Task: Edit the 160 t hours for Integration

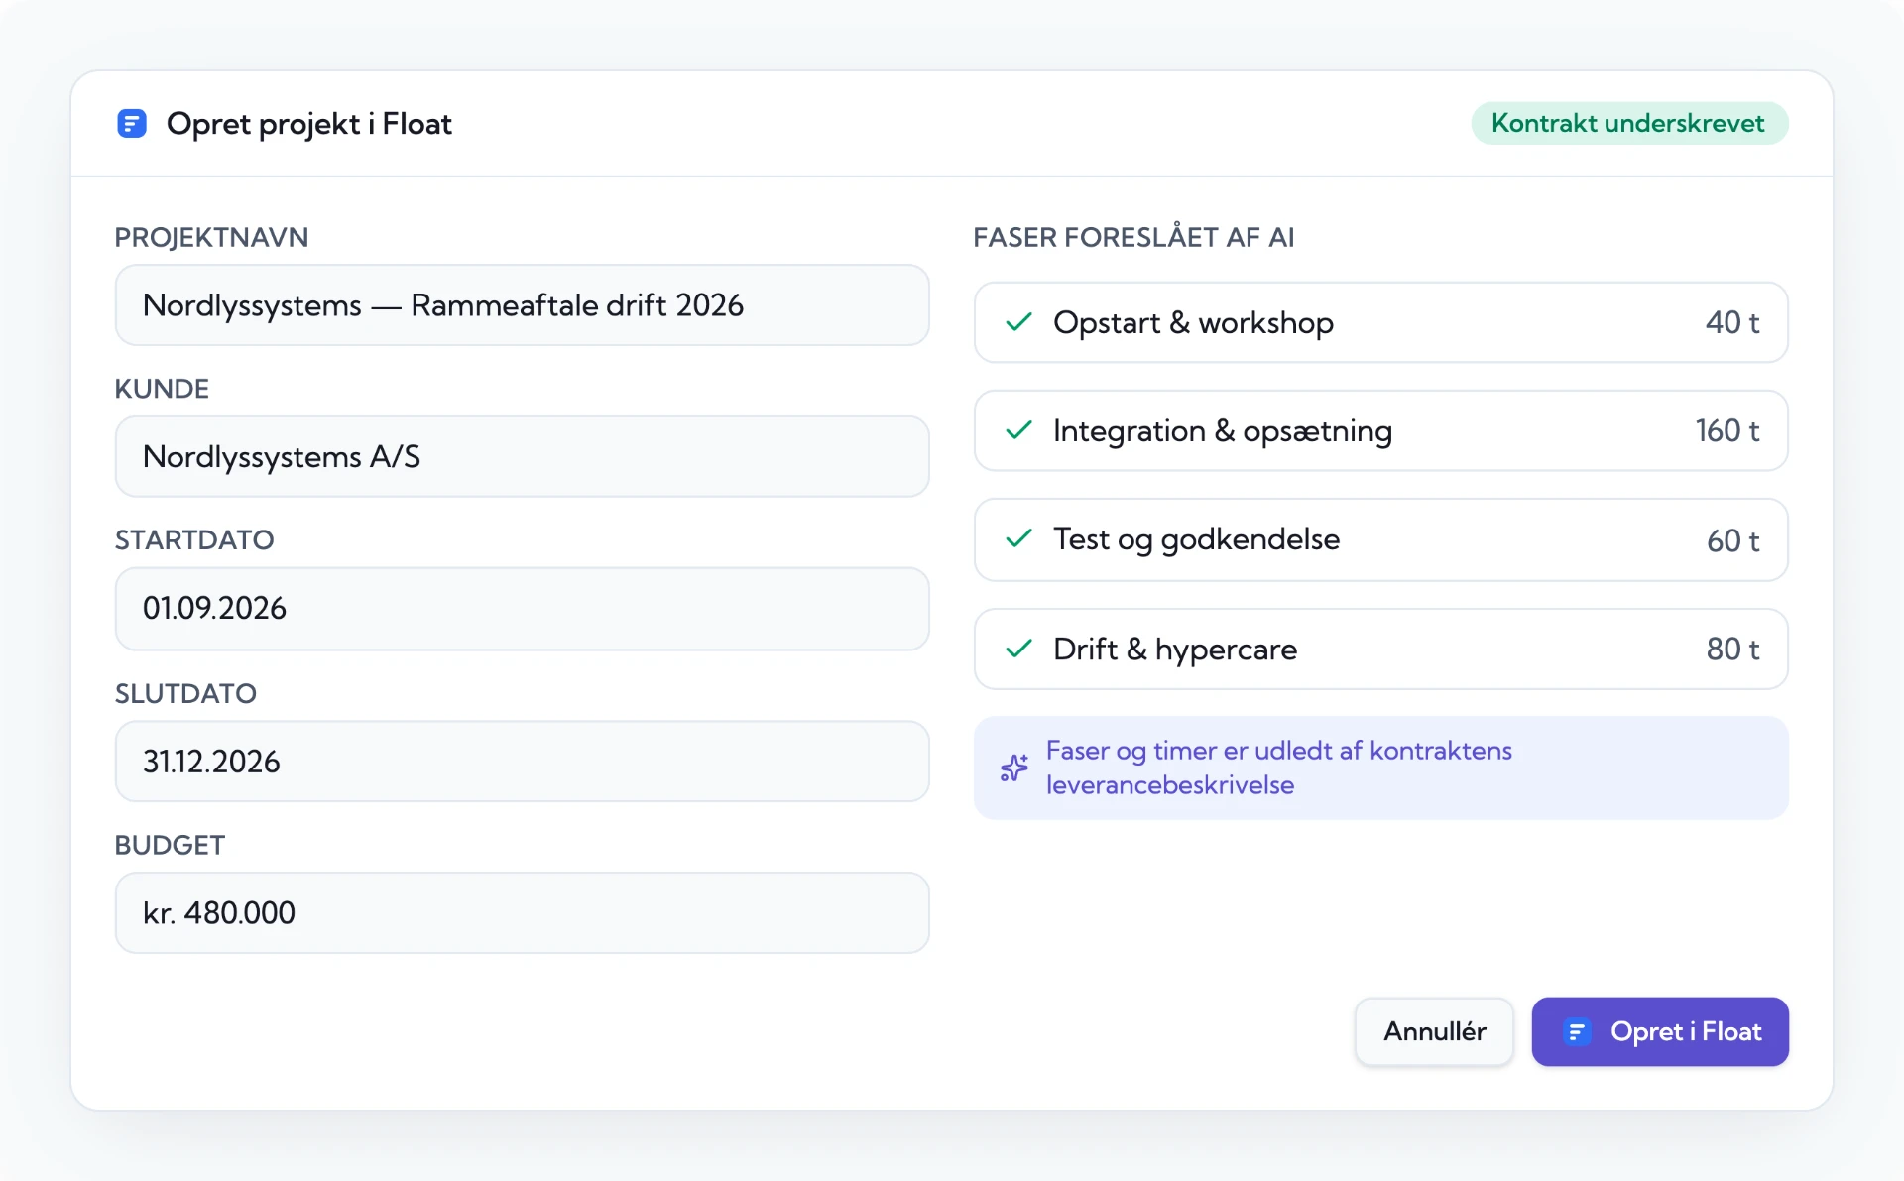Action: tap(1727, 431)
